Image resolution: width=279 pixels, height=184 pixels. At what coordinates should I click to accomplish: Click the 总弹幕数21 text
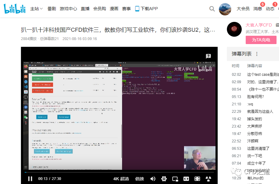(x=49, y=39)
